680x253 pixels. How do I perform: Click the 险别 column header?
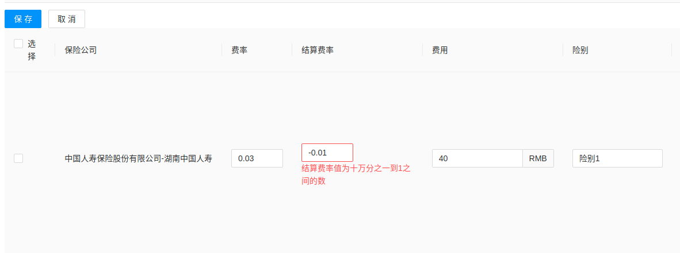point(580,50)
